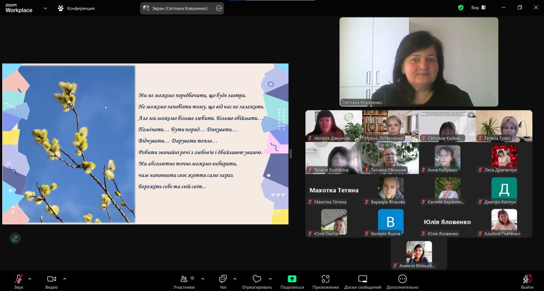
Task: Select Tatiana Rozhkova's video tile
Action: click(x=334, y=158)
